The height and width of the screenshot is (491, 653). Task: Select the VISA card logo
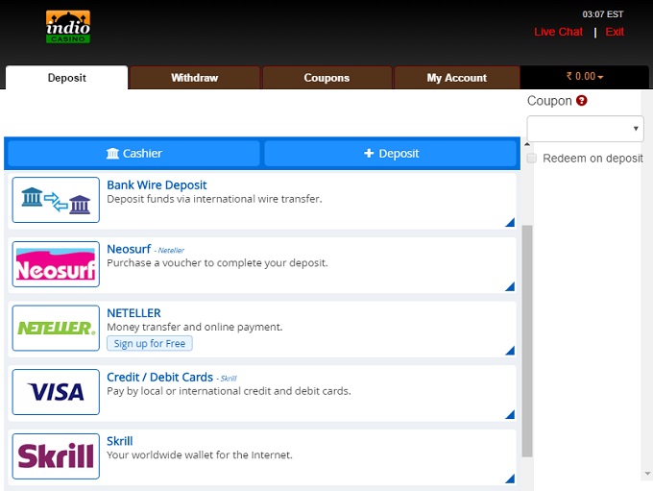[x=56, y=392]
